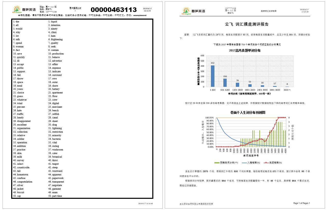
Task: Click the bar labeled 156 in the 2017 chart
Action: tap(225, 83)
